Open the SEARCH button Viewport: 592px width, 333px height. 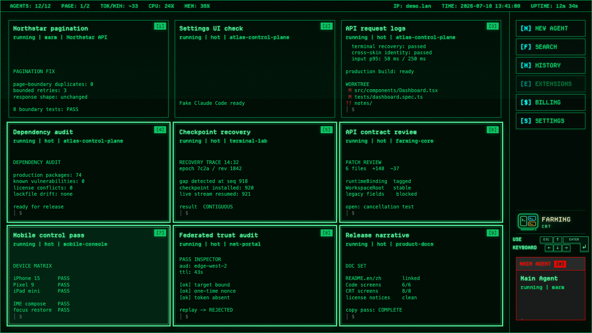[550, 47]
